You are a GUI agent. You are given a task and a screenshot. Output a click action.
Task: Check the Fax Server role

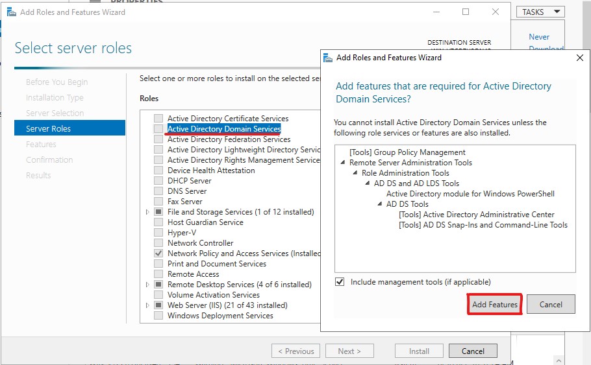tap(158, 202)
